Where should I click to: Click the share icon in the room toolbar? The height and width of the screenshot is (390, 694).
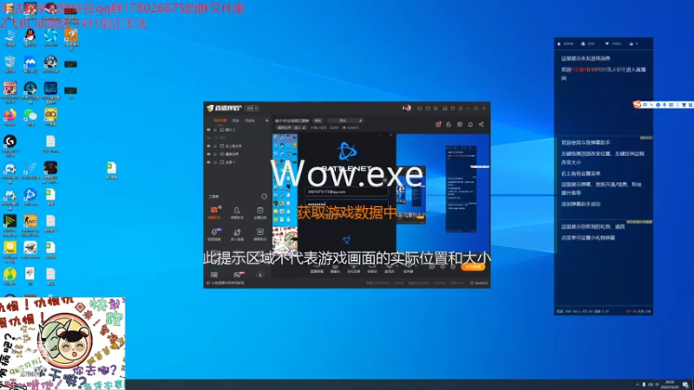coord(481,124)
